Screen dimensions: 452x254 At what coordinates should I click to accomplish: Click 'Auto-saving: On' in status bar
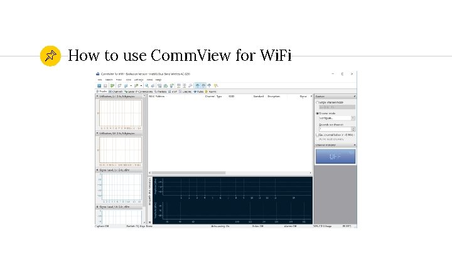(x=220, y=226)
